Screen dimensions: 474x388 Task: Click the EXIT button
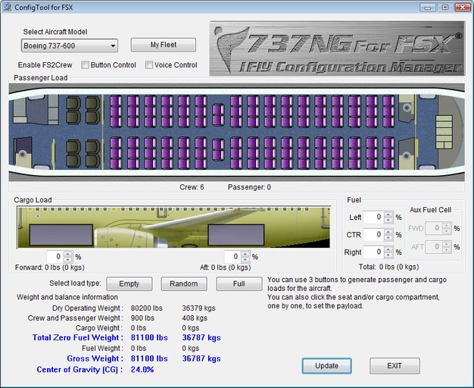394,365
